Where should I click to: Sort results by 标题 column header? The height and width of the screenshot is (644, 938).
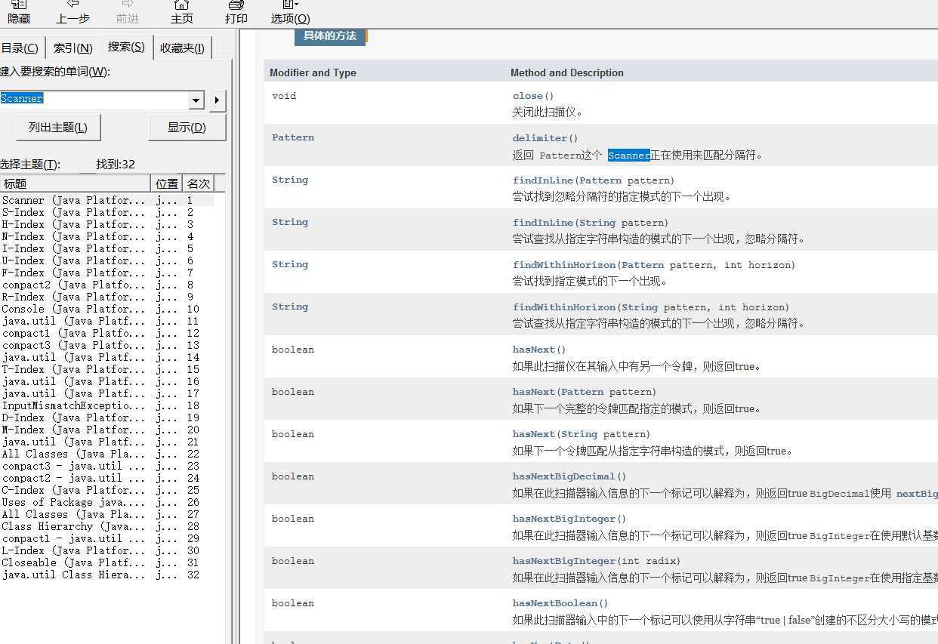(x=76, y=183)
